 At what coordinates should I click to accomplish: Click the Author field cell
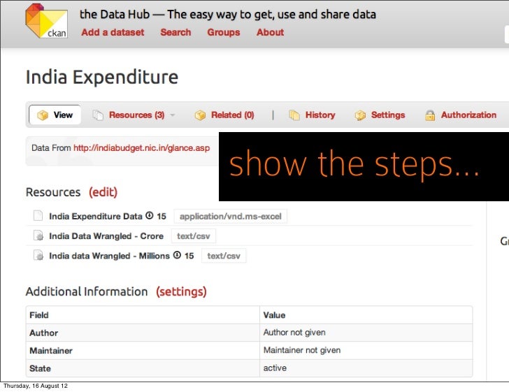click(143, 333)
